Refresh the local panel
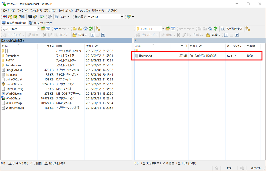 click(x=91, y=29)
